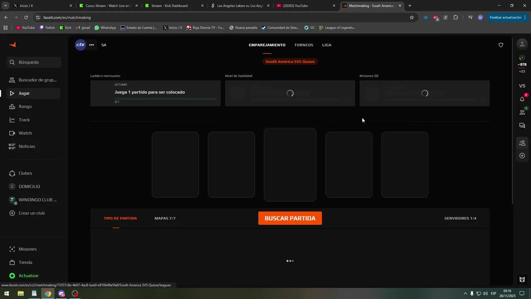The width and height of the screenshot is (531, 299).
Task: Switch to the TORNEOS tab
Action: (x=304, y=45)
